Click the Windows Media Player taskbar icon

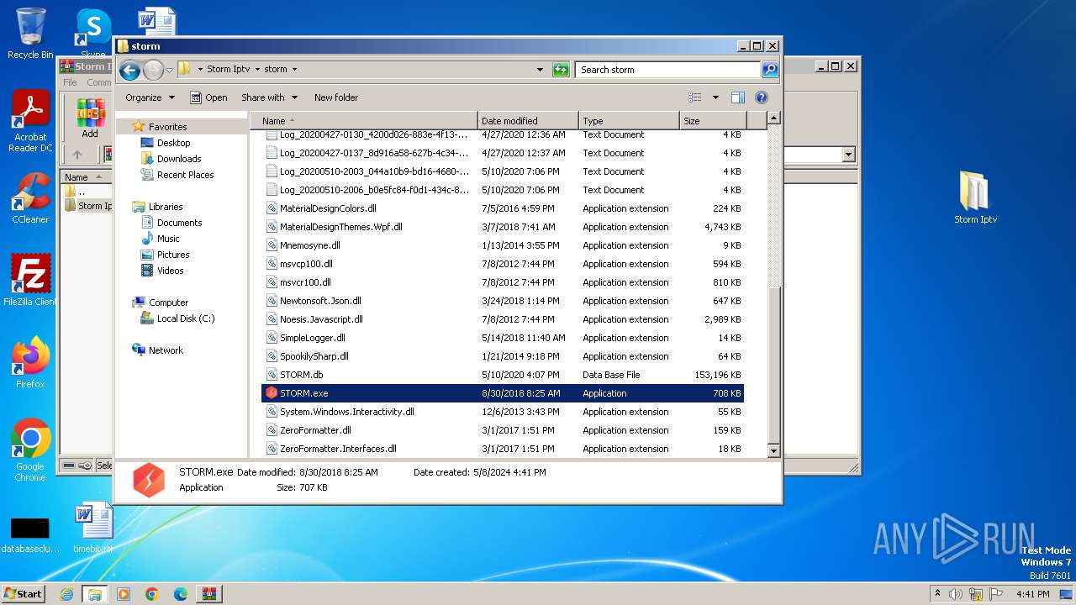point(124,594)
